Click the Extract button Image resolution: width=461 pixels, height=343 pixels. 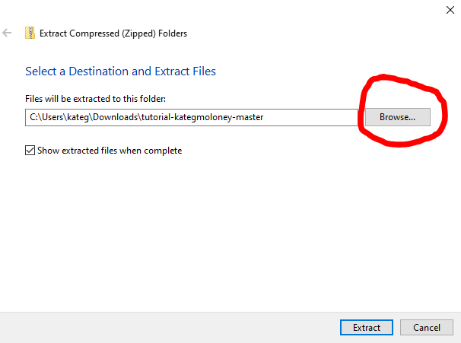click(367, 328)
